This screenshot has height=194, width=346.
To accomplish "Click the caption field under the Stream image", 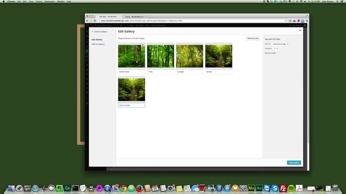I will [x=218, y=72].
